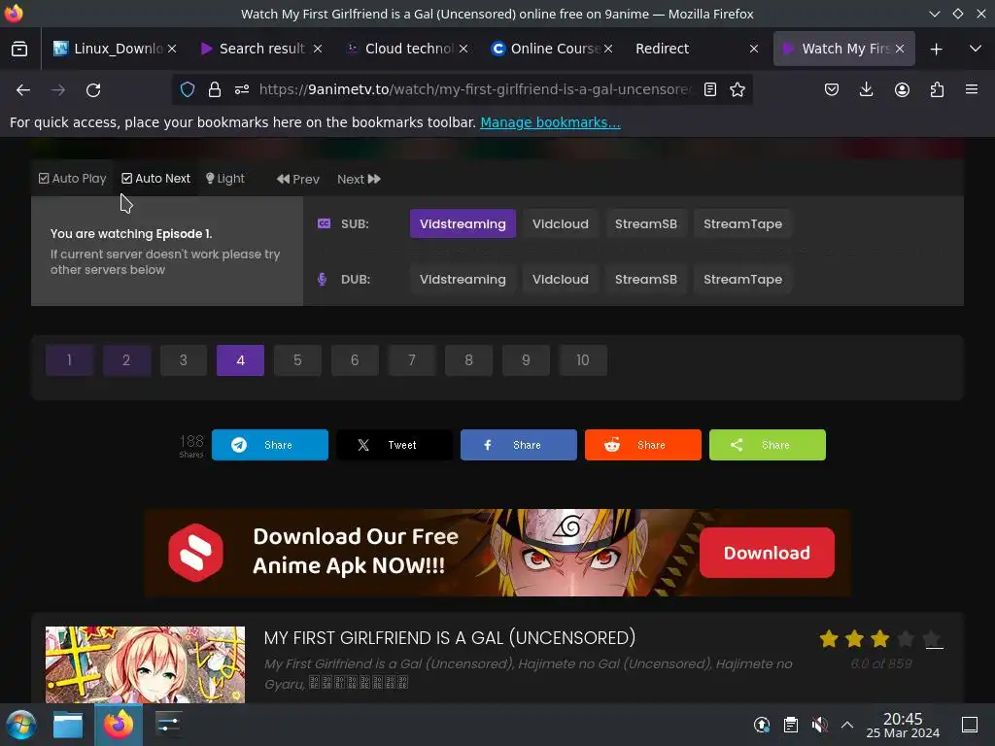995x746 pixels.
Task: Tweet this page on X
Action: pos(395,445)
